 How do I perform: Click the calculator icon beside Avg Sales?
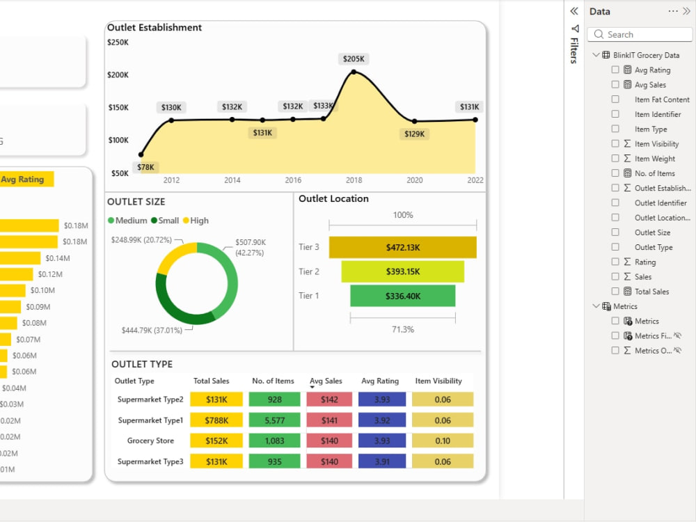pyautogui.click(x=627, y=84)
